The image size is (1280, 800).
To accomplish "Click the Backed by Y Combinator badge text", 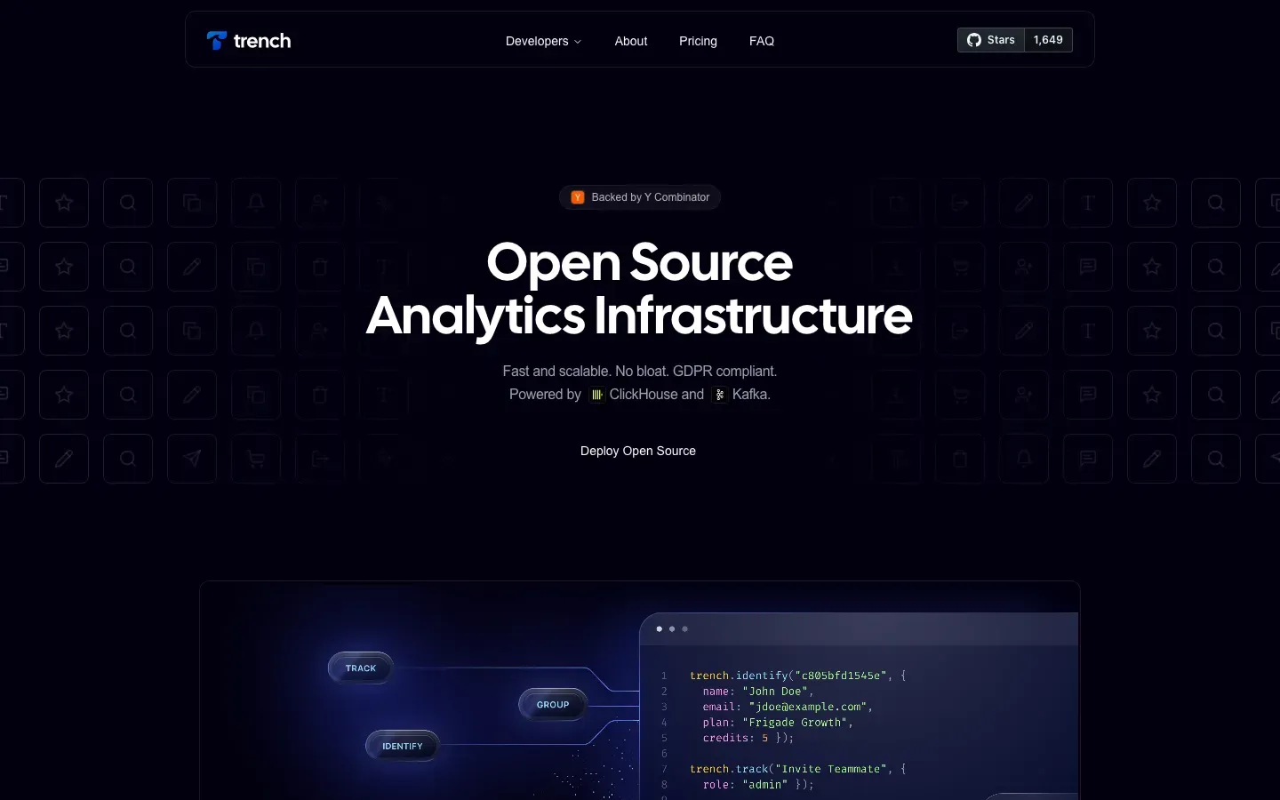I will tap(651, 197).
